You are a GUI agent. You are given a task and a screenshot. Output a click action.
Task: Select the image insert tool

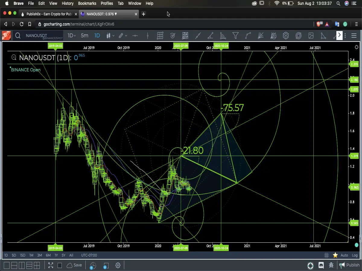(311, 36)
